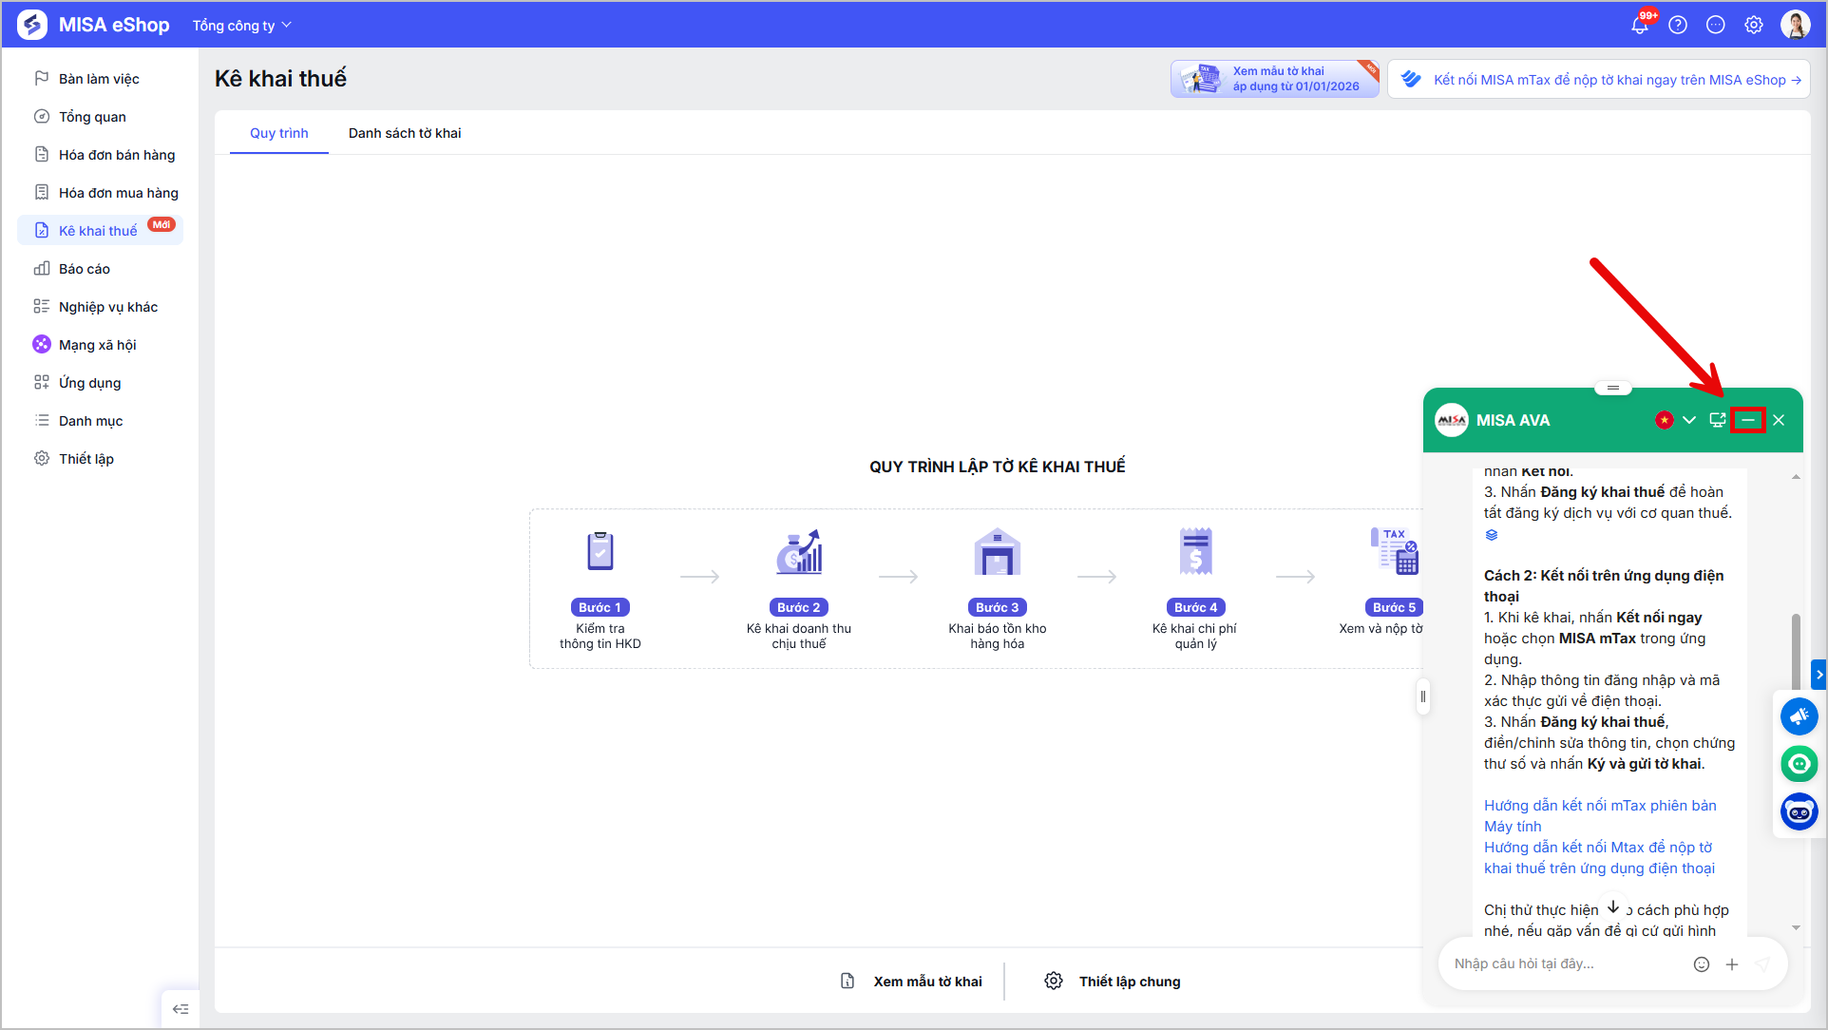Select Kê khai thuế menu item

point(100,231)
